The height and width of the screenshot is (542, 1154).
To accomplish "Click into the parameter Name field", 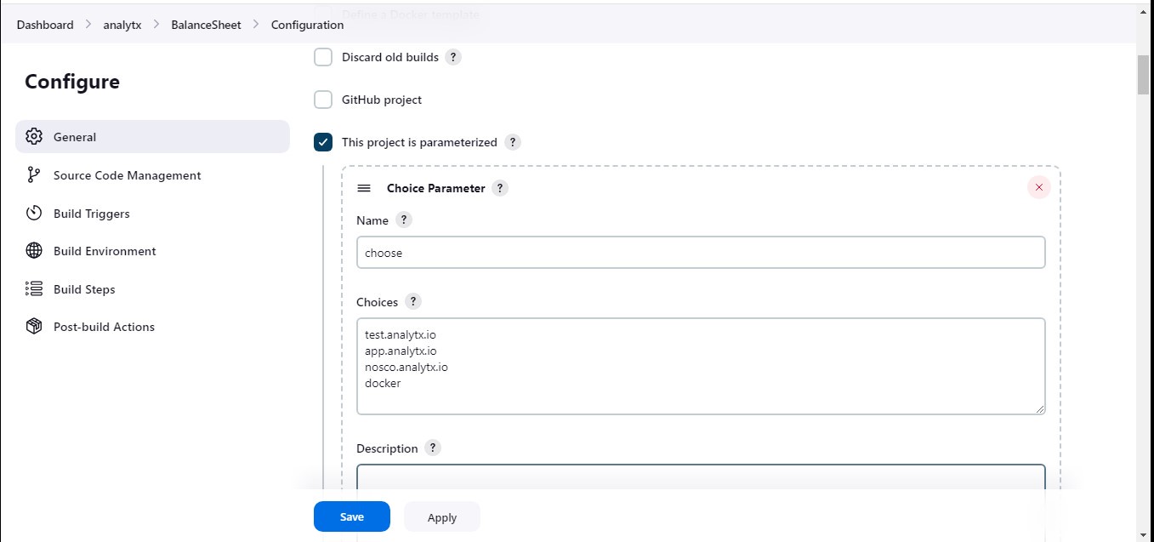I will point(700,253).
